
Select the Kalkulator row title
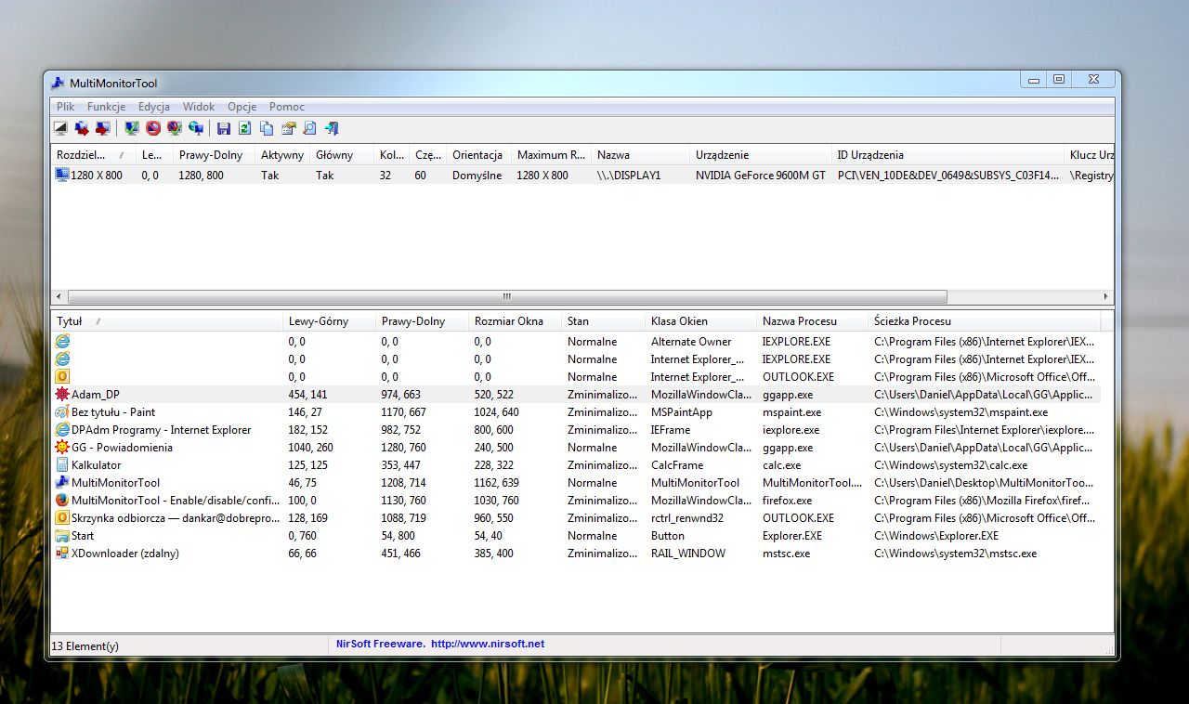tap(97, 464)
